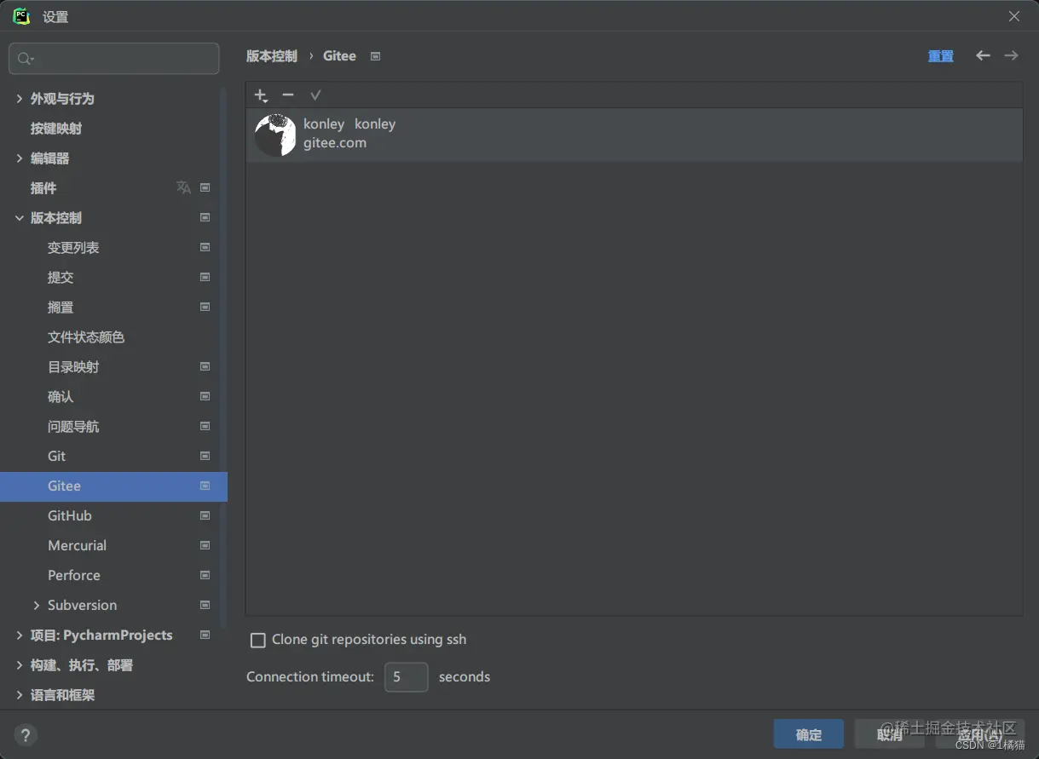Image resolution: width=1039 pixels, height=759 pixels.
Task: Click project icon in GitHub row
Action: click(205, 515)
